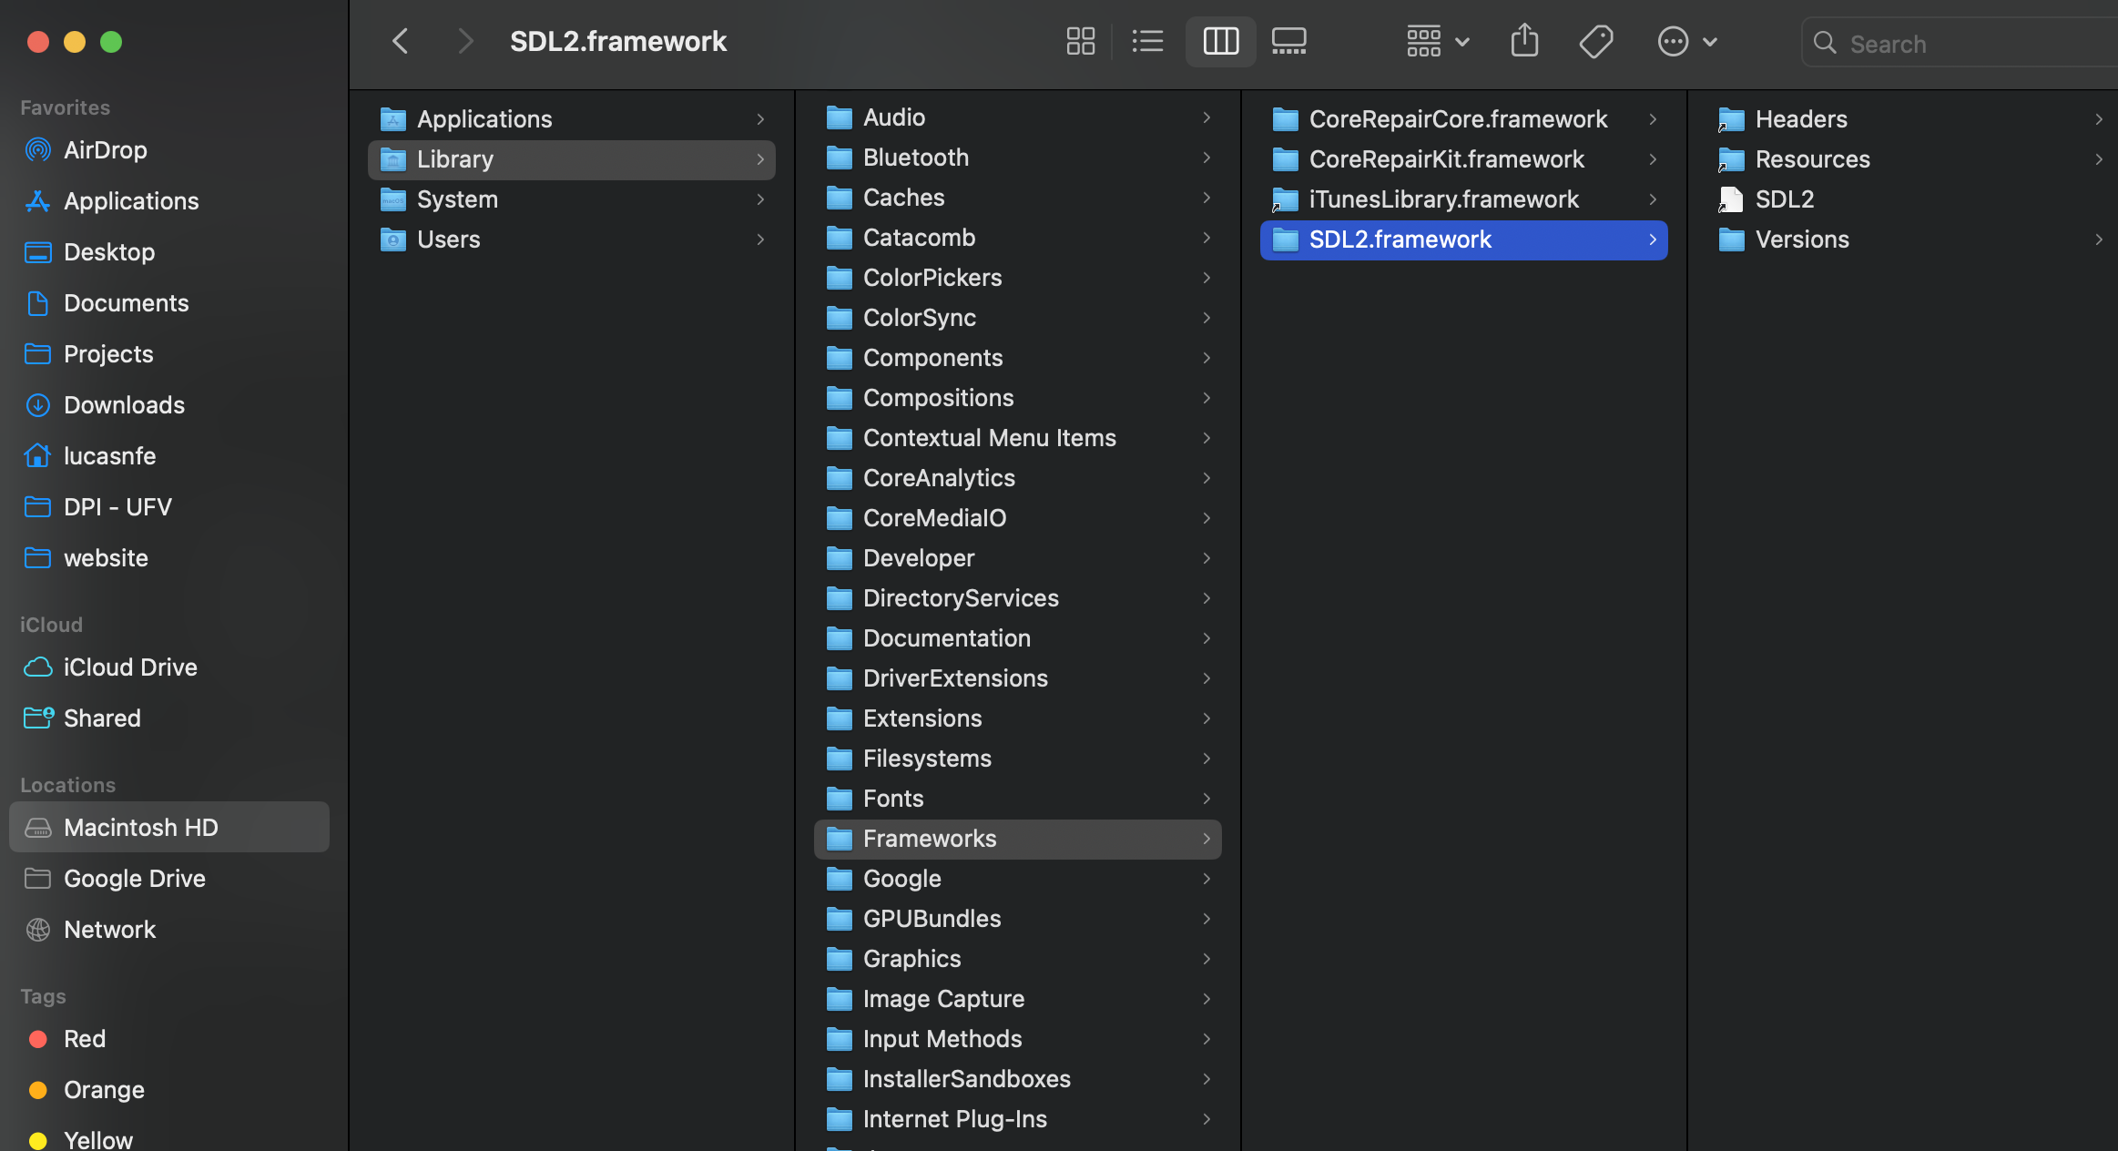Screen dimensions: 2118x1151
Task: Go back with the left chevron
Action: tap(401, 42)
